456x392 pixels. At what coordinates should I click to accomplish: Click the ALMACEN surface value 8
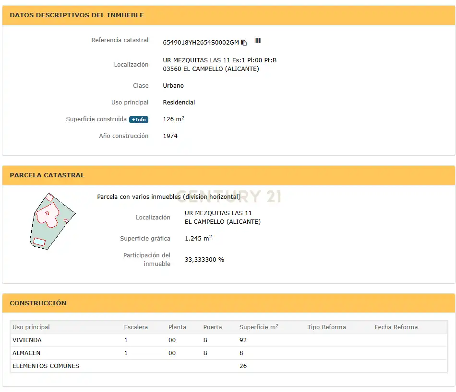pyautogui.click(x=241, y=353)
